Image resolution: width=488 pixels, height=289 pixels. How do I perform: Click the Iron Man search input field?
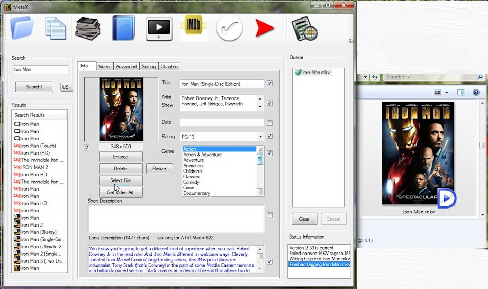[x=40, y=69]
